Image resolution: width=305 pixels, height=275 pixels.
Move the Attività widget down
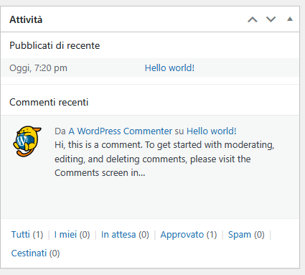271,19
